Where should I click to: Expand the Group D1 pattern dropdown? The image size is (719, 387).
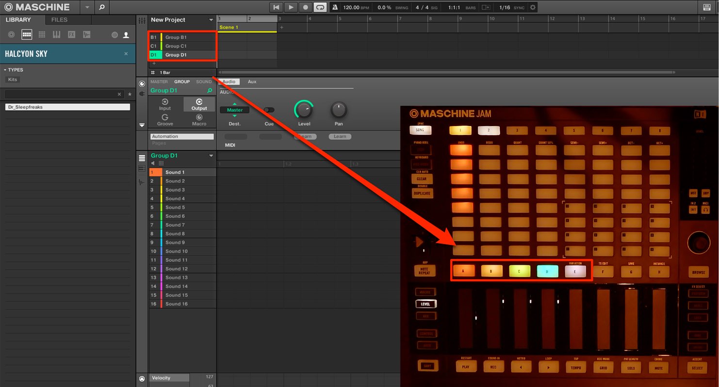(x=211, y=156)
